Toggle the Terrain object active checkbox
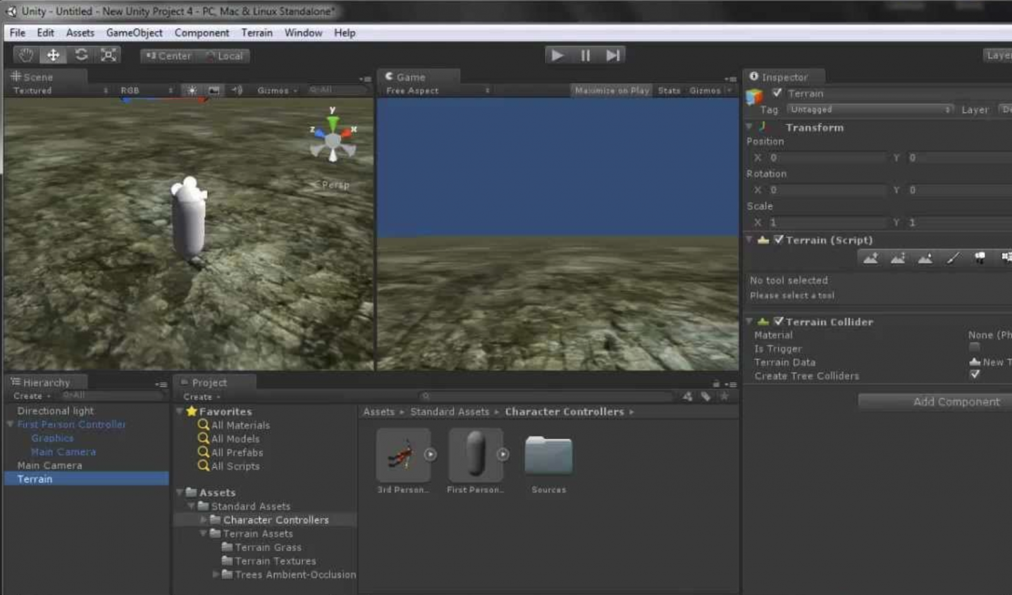Screen dimensions: 1012x595 click(x=777, y=93)
